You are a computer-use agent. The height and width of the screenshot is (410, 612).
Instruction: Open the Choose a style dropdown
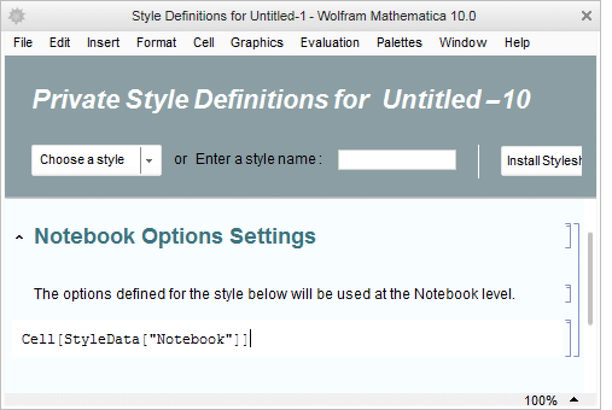(150, 160)
